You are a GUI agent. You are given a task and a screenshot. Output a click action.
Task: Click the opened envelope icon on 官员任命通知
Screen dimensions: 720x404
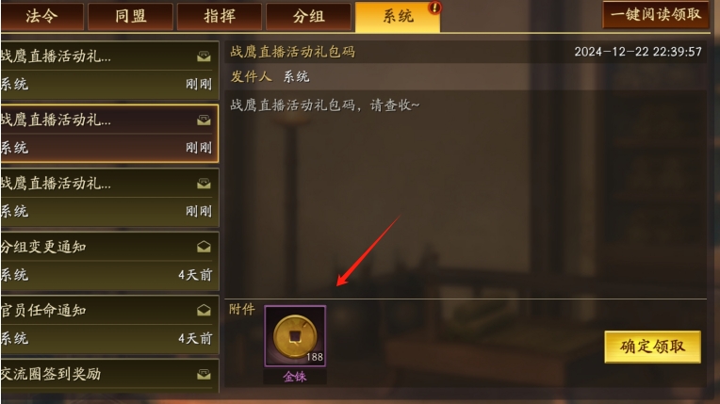[x=204, y=311]
